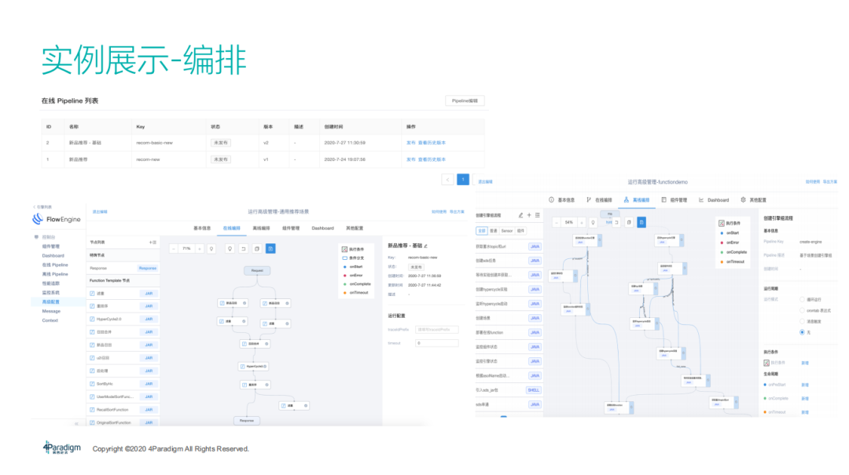This screenshot has height=475, width=849.
Task: Select page 1 in Pipeline list pagination
Action: pos(463,180)
